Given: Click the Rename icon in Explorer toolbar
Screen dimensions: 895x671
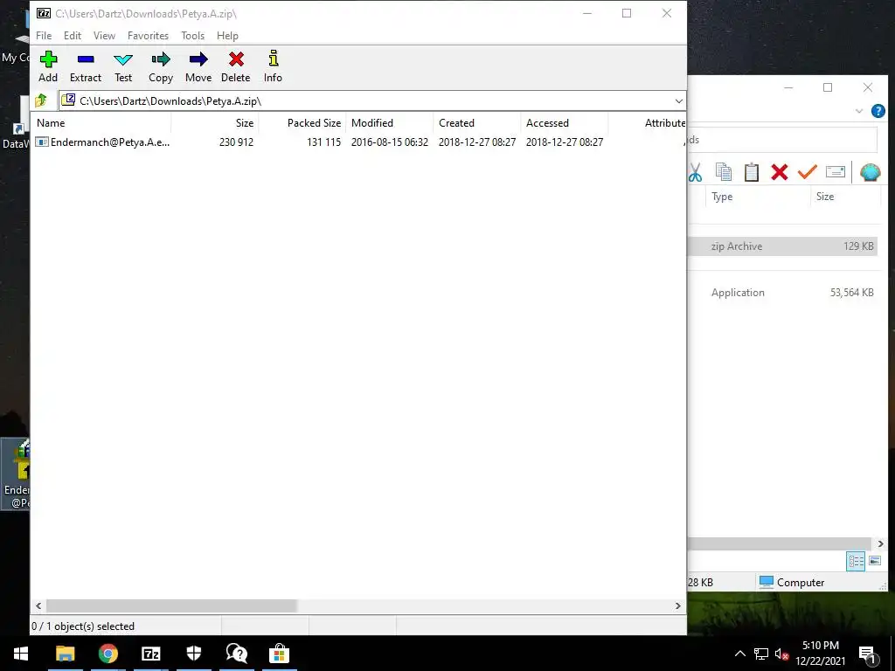Looking at the screenshot, I should pyautogui.click(x=835, y=172).
